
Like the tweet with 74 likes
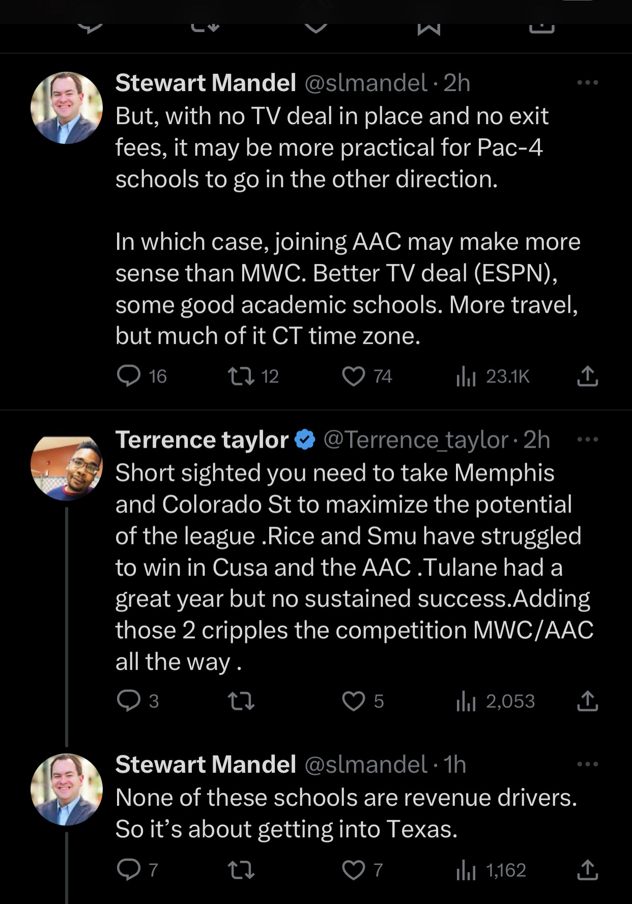tap(353, 376)
